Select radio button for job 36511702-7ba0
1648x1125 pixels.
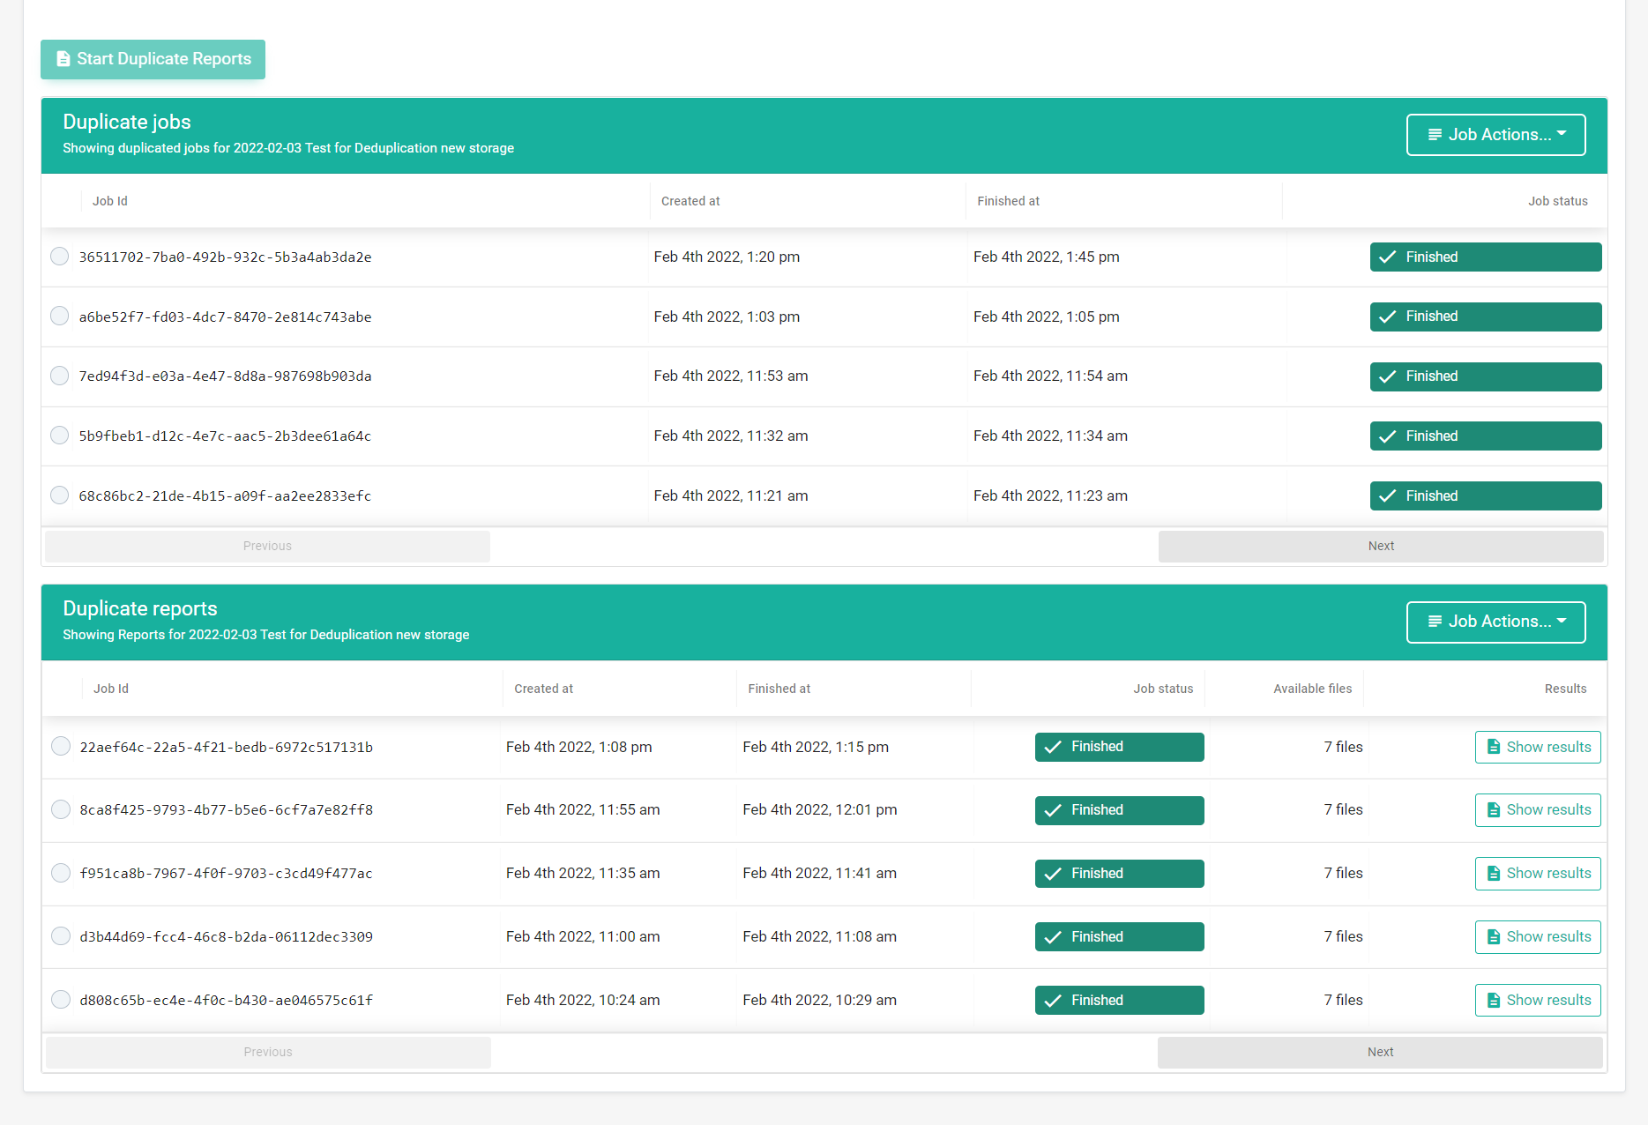pyautogui.click(x=60, y=257)
